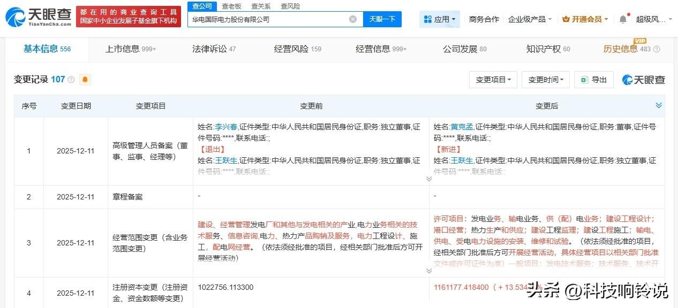Open the 变更时间 filter dropdown
The height and width of the screenshot is (308, 678).
tap(546, 80)
